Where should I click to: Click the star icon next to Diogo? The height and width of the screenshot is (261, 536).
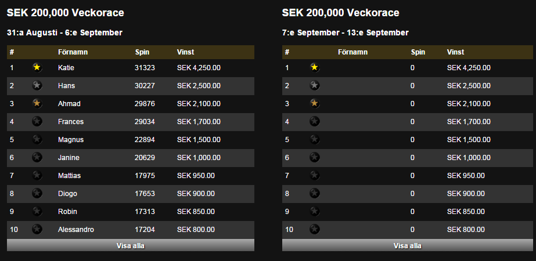point(37,194)
